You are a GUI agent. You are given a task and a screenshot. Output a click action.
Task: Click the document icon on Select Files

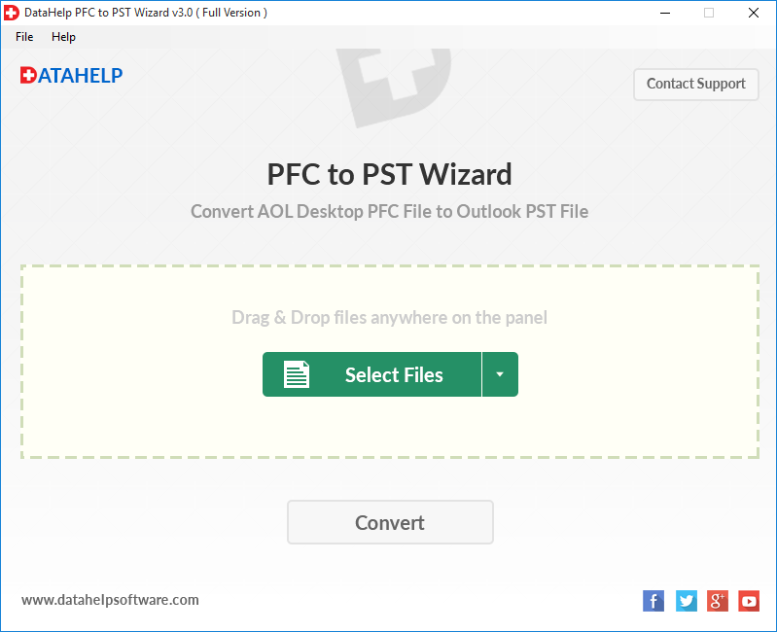point(297,374)
